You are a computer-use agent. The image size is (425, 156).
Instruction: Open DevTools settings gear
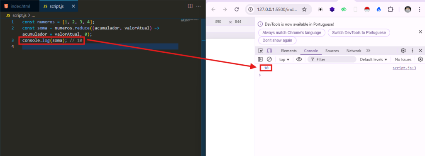coord(403,51)
